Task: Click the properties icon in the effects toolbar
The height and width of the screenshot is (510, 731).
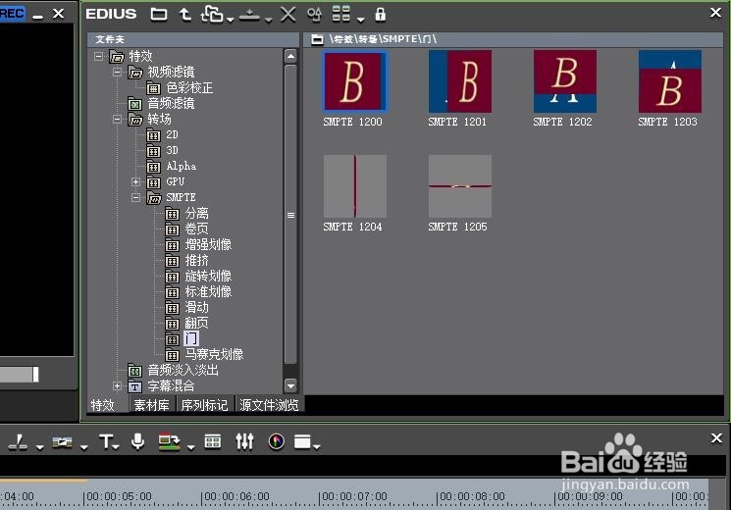Action: (x=314, y=15)
